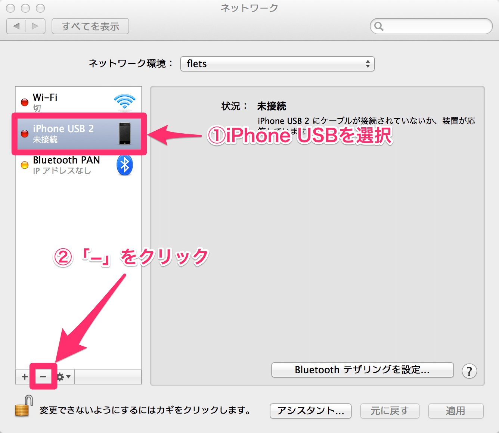Click the Wi-Fi signal icon in the list
Screen dimensions: 499x433
coord(125,102)
